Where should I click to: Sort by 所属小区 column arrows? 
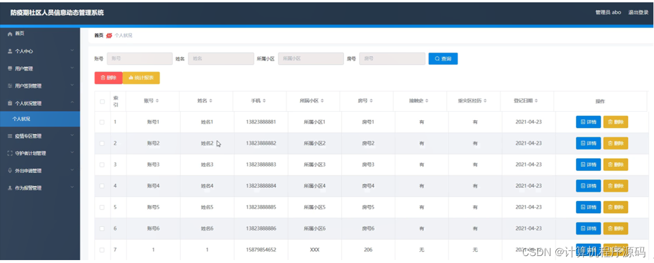pyautogui.click(x=322, y=101)
